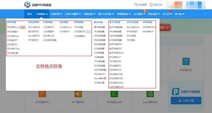Select PDF转长图 menu entry
The image size is (212, 113).
(13, 53)
